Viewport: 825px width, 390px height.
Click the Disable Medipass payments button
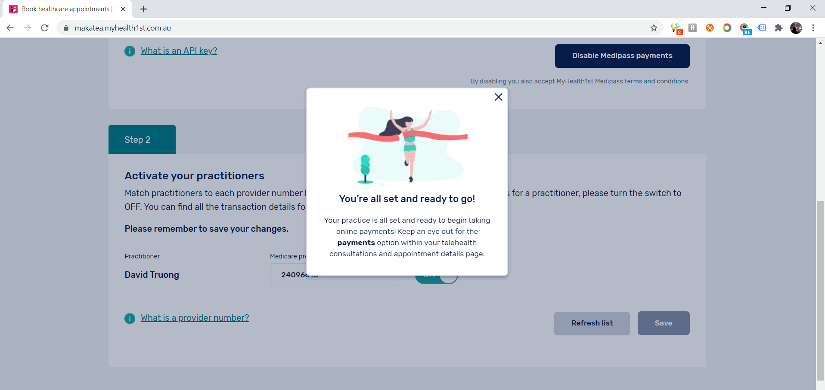click(622, 56)
